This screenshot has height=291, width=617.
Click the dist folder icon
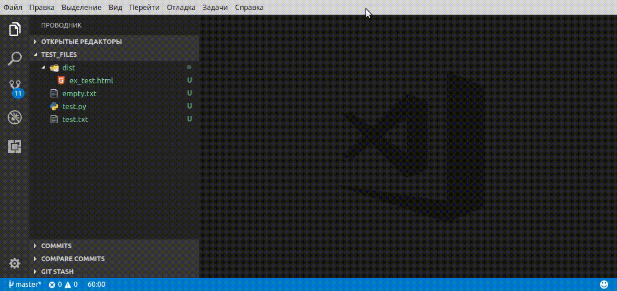coord(54,67)
